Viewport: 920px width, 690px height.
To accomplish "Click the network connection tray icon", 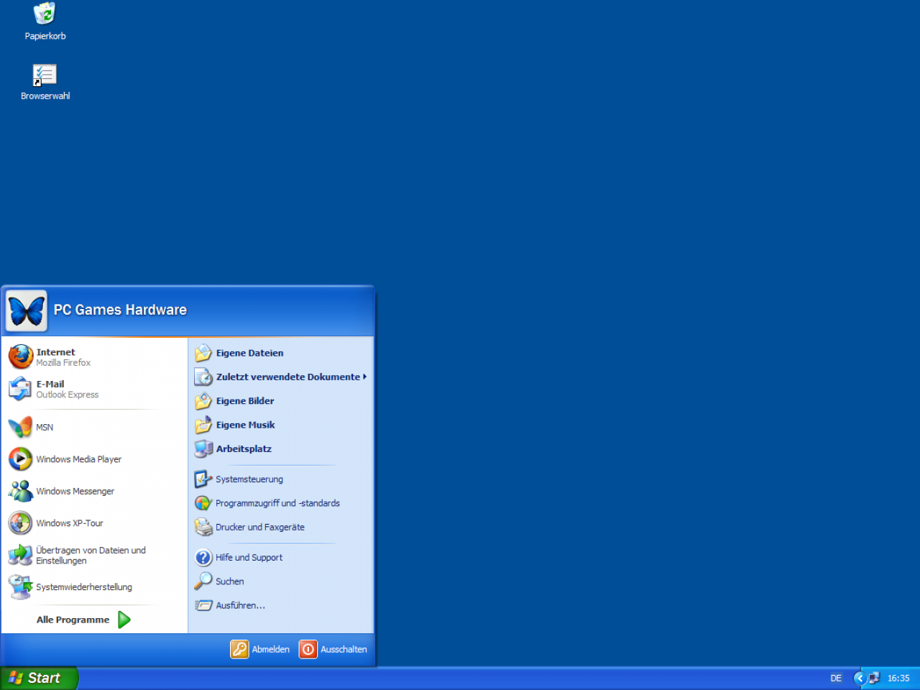I will (x=873, y=678).
